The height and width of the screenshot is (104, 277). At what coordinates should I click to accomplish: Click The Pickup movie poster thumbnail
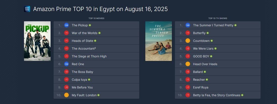tap(37, 41)
